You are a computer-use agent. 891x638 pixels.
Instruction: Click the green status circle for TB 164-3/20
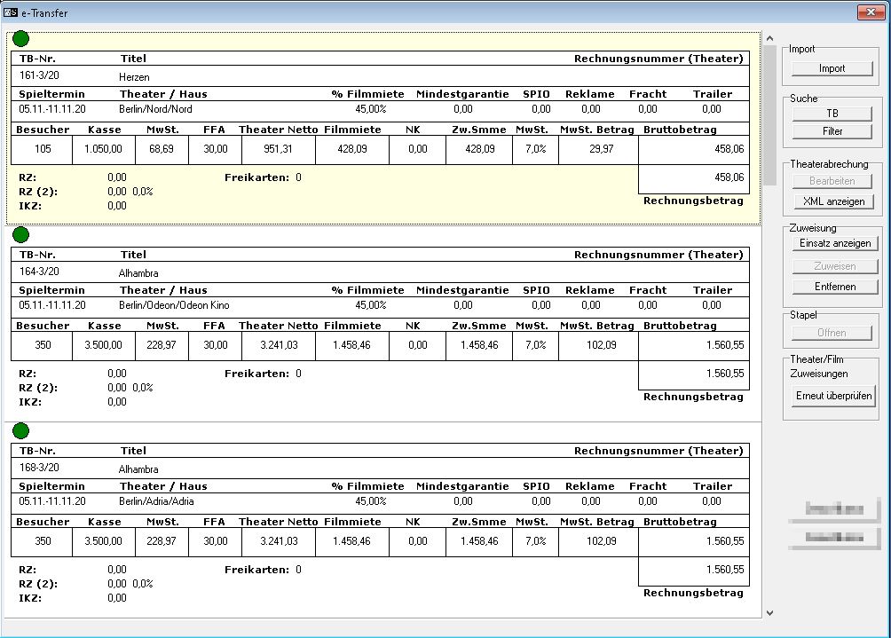tap(20, 234)
